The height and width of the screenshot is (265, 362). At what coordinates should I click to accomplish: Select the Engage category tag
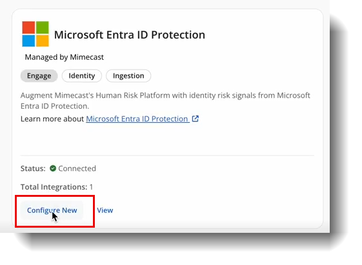coord(39,76)
